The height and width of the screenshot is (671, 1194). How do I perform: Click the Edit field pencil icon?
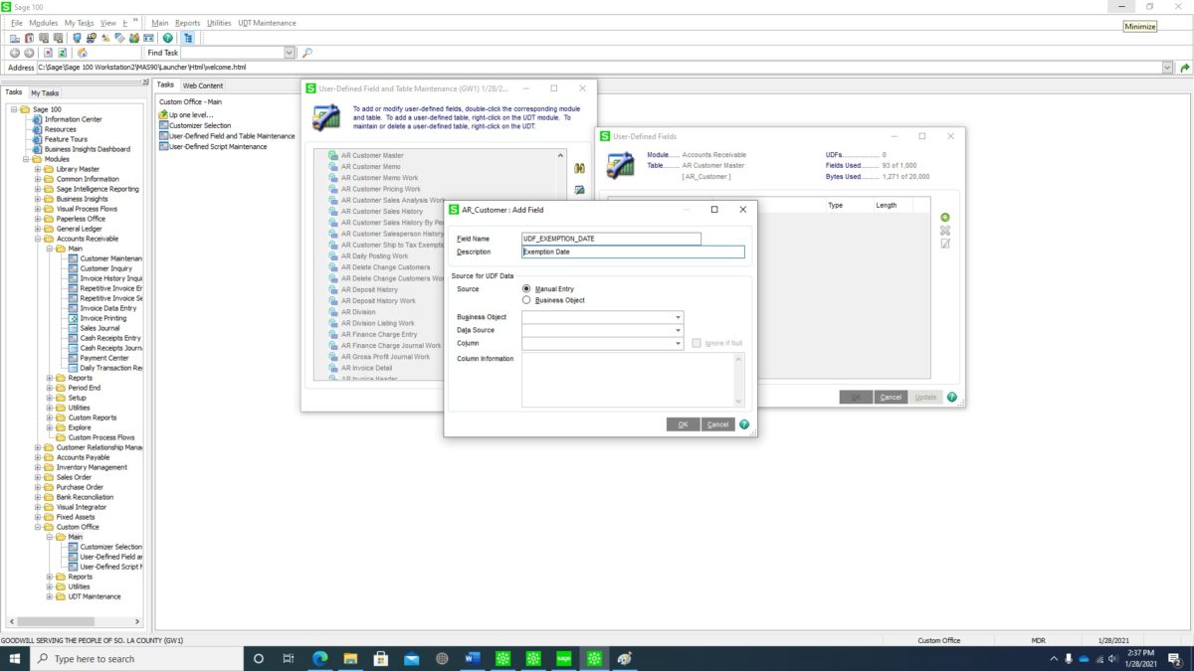pos(944,244)
